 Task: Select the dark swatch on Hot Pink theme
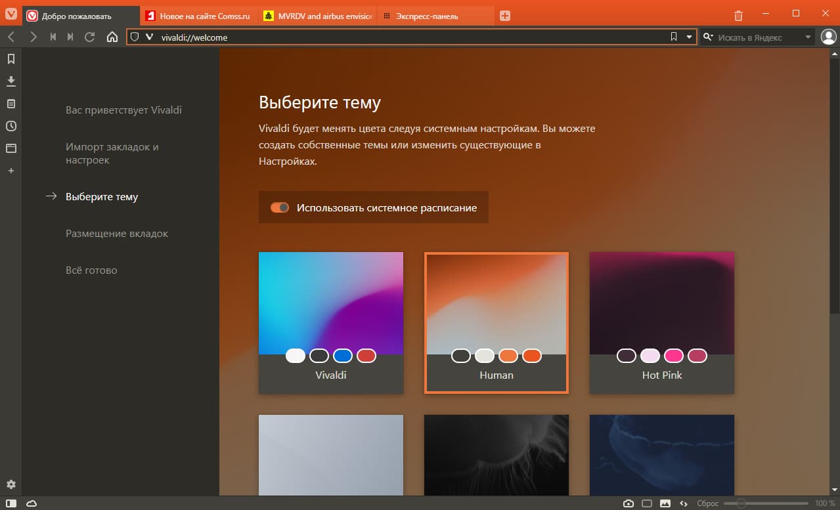[627, 356]
